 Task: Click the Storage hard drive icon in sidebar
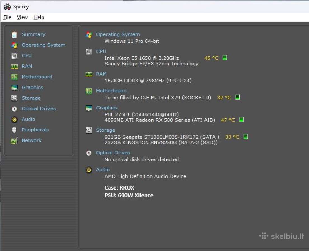14,98
